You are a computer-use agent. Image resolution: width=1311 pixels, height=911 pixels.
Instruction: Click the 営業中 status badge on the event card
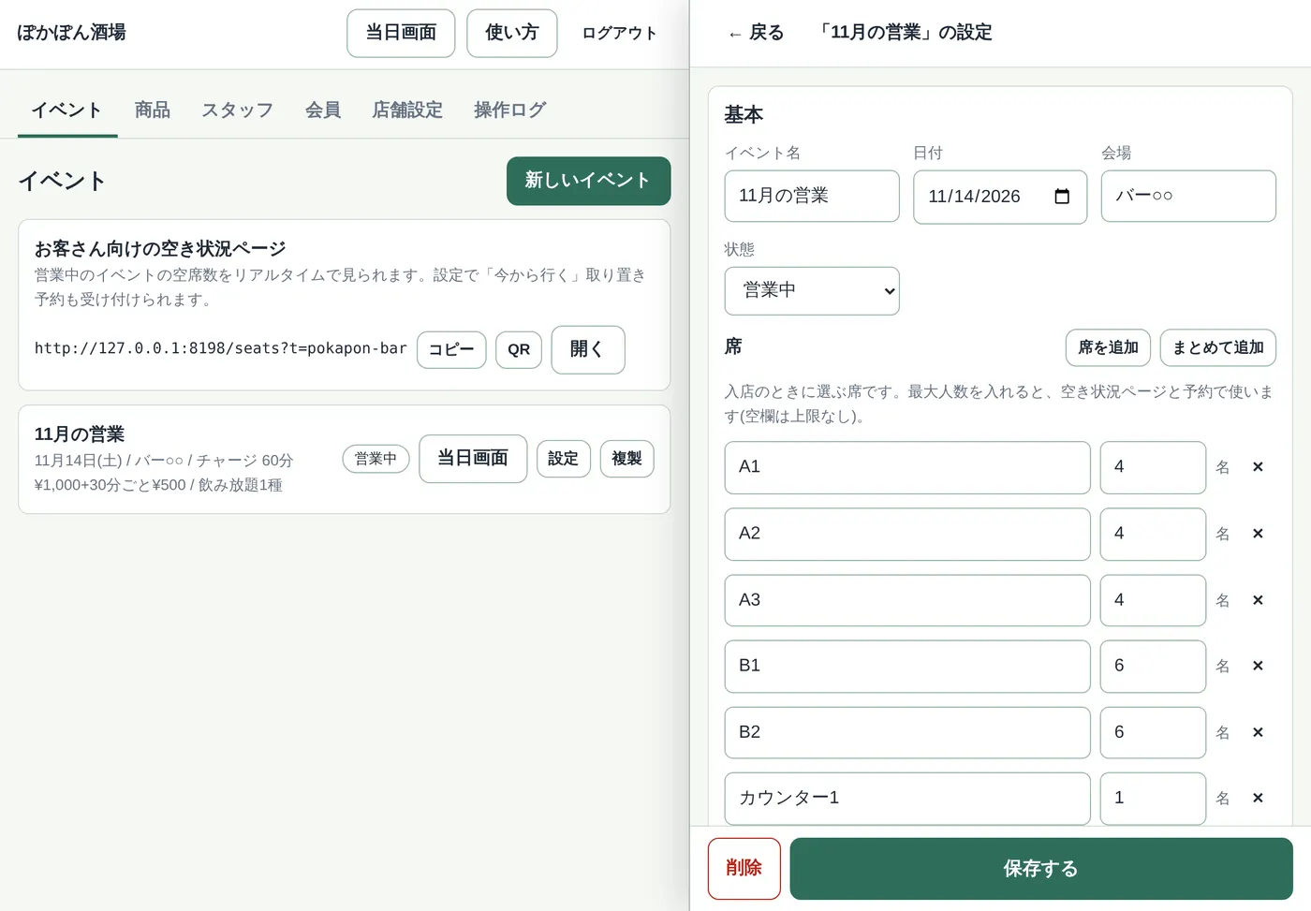[x=376, y=459]
